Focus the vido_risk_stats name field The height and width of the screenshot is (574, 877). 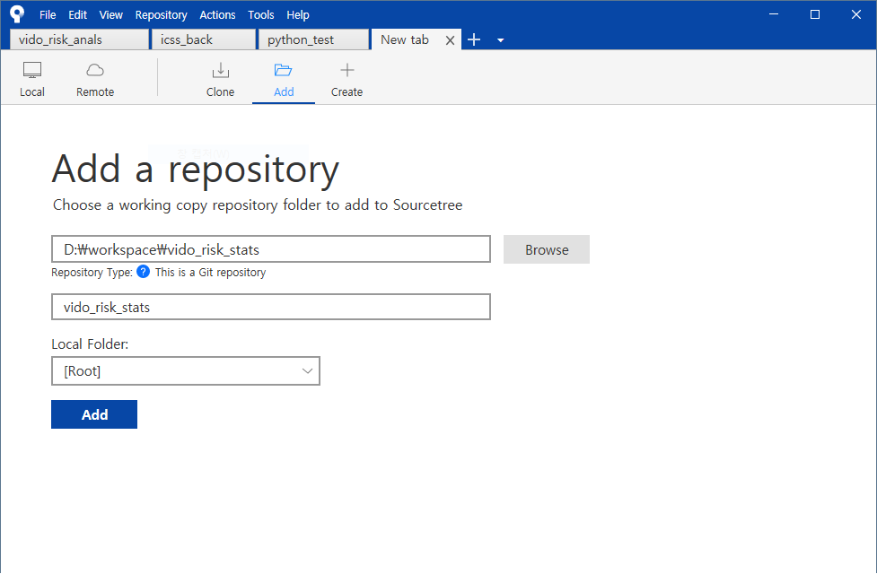click(271, 307)
